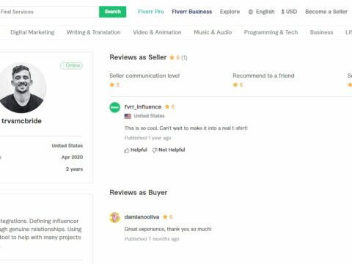This screenshot has height=264, width=352.
Task: Click the United States flag icon
Action: 128,116
